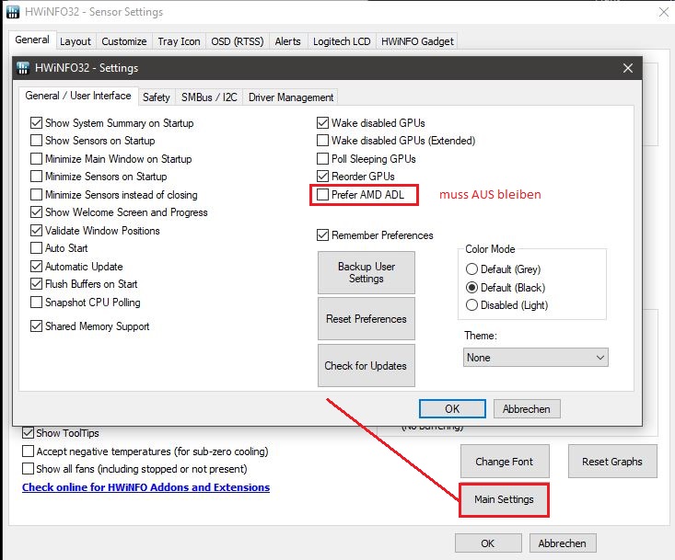The width and height of the screenshot is (675, 560).
Task: Toggle Show System Summary on Startup
Action: (36, 123)
